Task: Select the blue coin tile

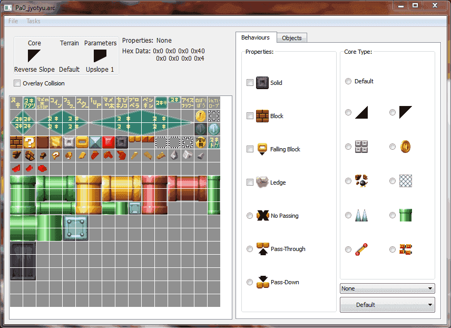Action: click(x=214, y=129)
